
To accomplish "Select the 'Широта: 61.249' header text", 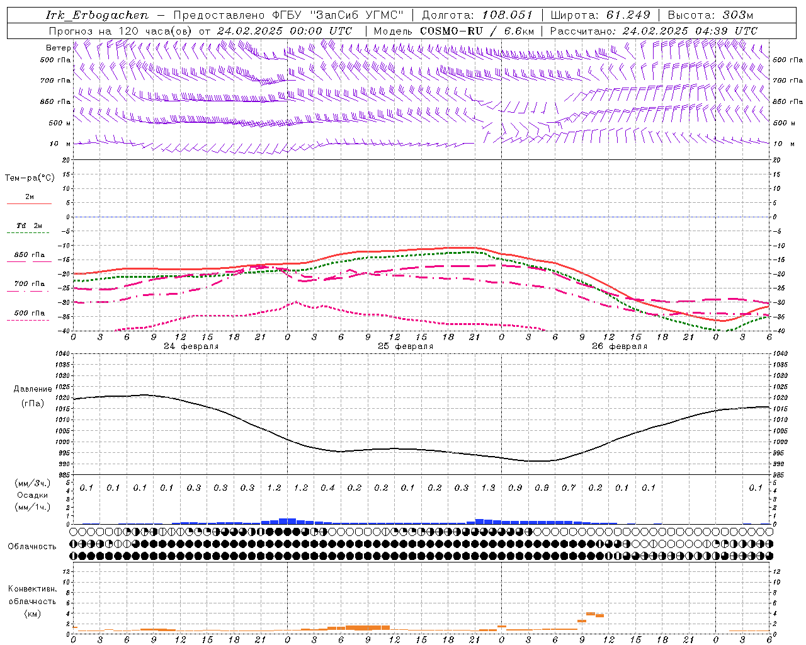I will point(600,15).
